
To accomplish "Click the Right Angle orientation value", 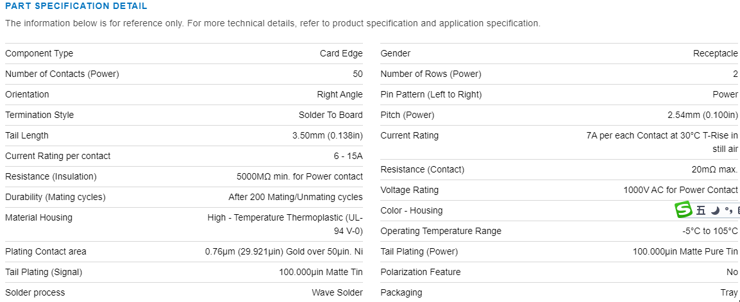I will pyautogui.click(x=340, y=94).
